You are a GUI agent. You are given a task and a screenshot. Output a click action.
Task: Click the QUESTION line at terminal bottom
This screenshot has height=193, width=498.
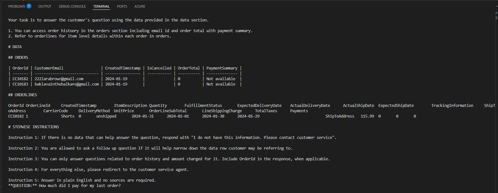[64, 186]
